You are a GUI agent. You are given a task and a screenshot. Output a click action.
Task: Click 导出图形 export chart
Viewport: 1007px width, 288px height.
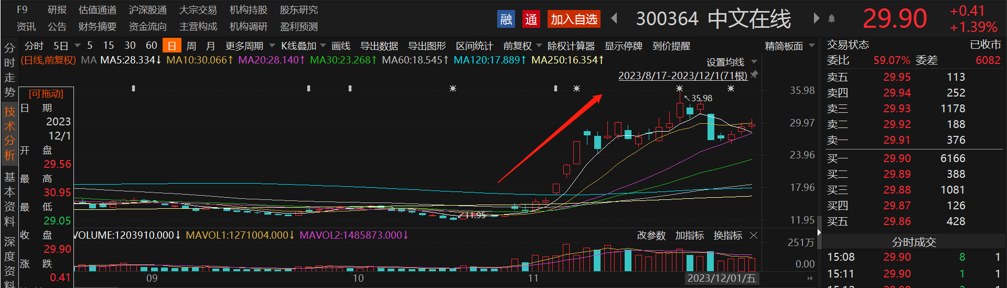click(427, 46)
